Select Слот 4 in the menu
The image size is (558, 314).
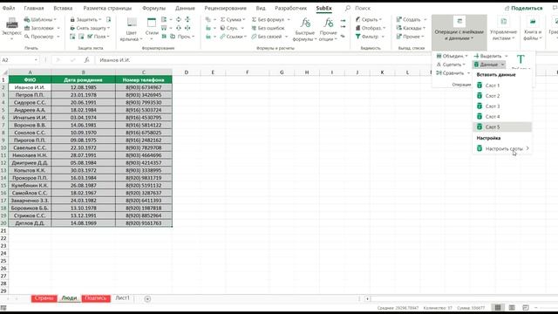pyautogui.click(x=502, y=116)
